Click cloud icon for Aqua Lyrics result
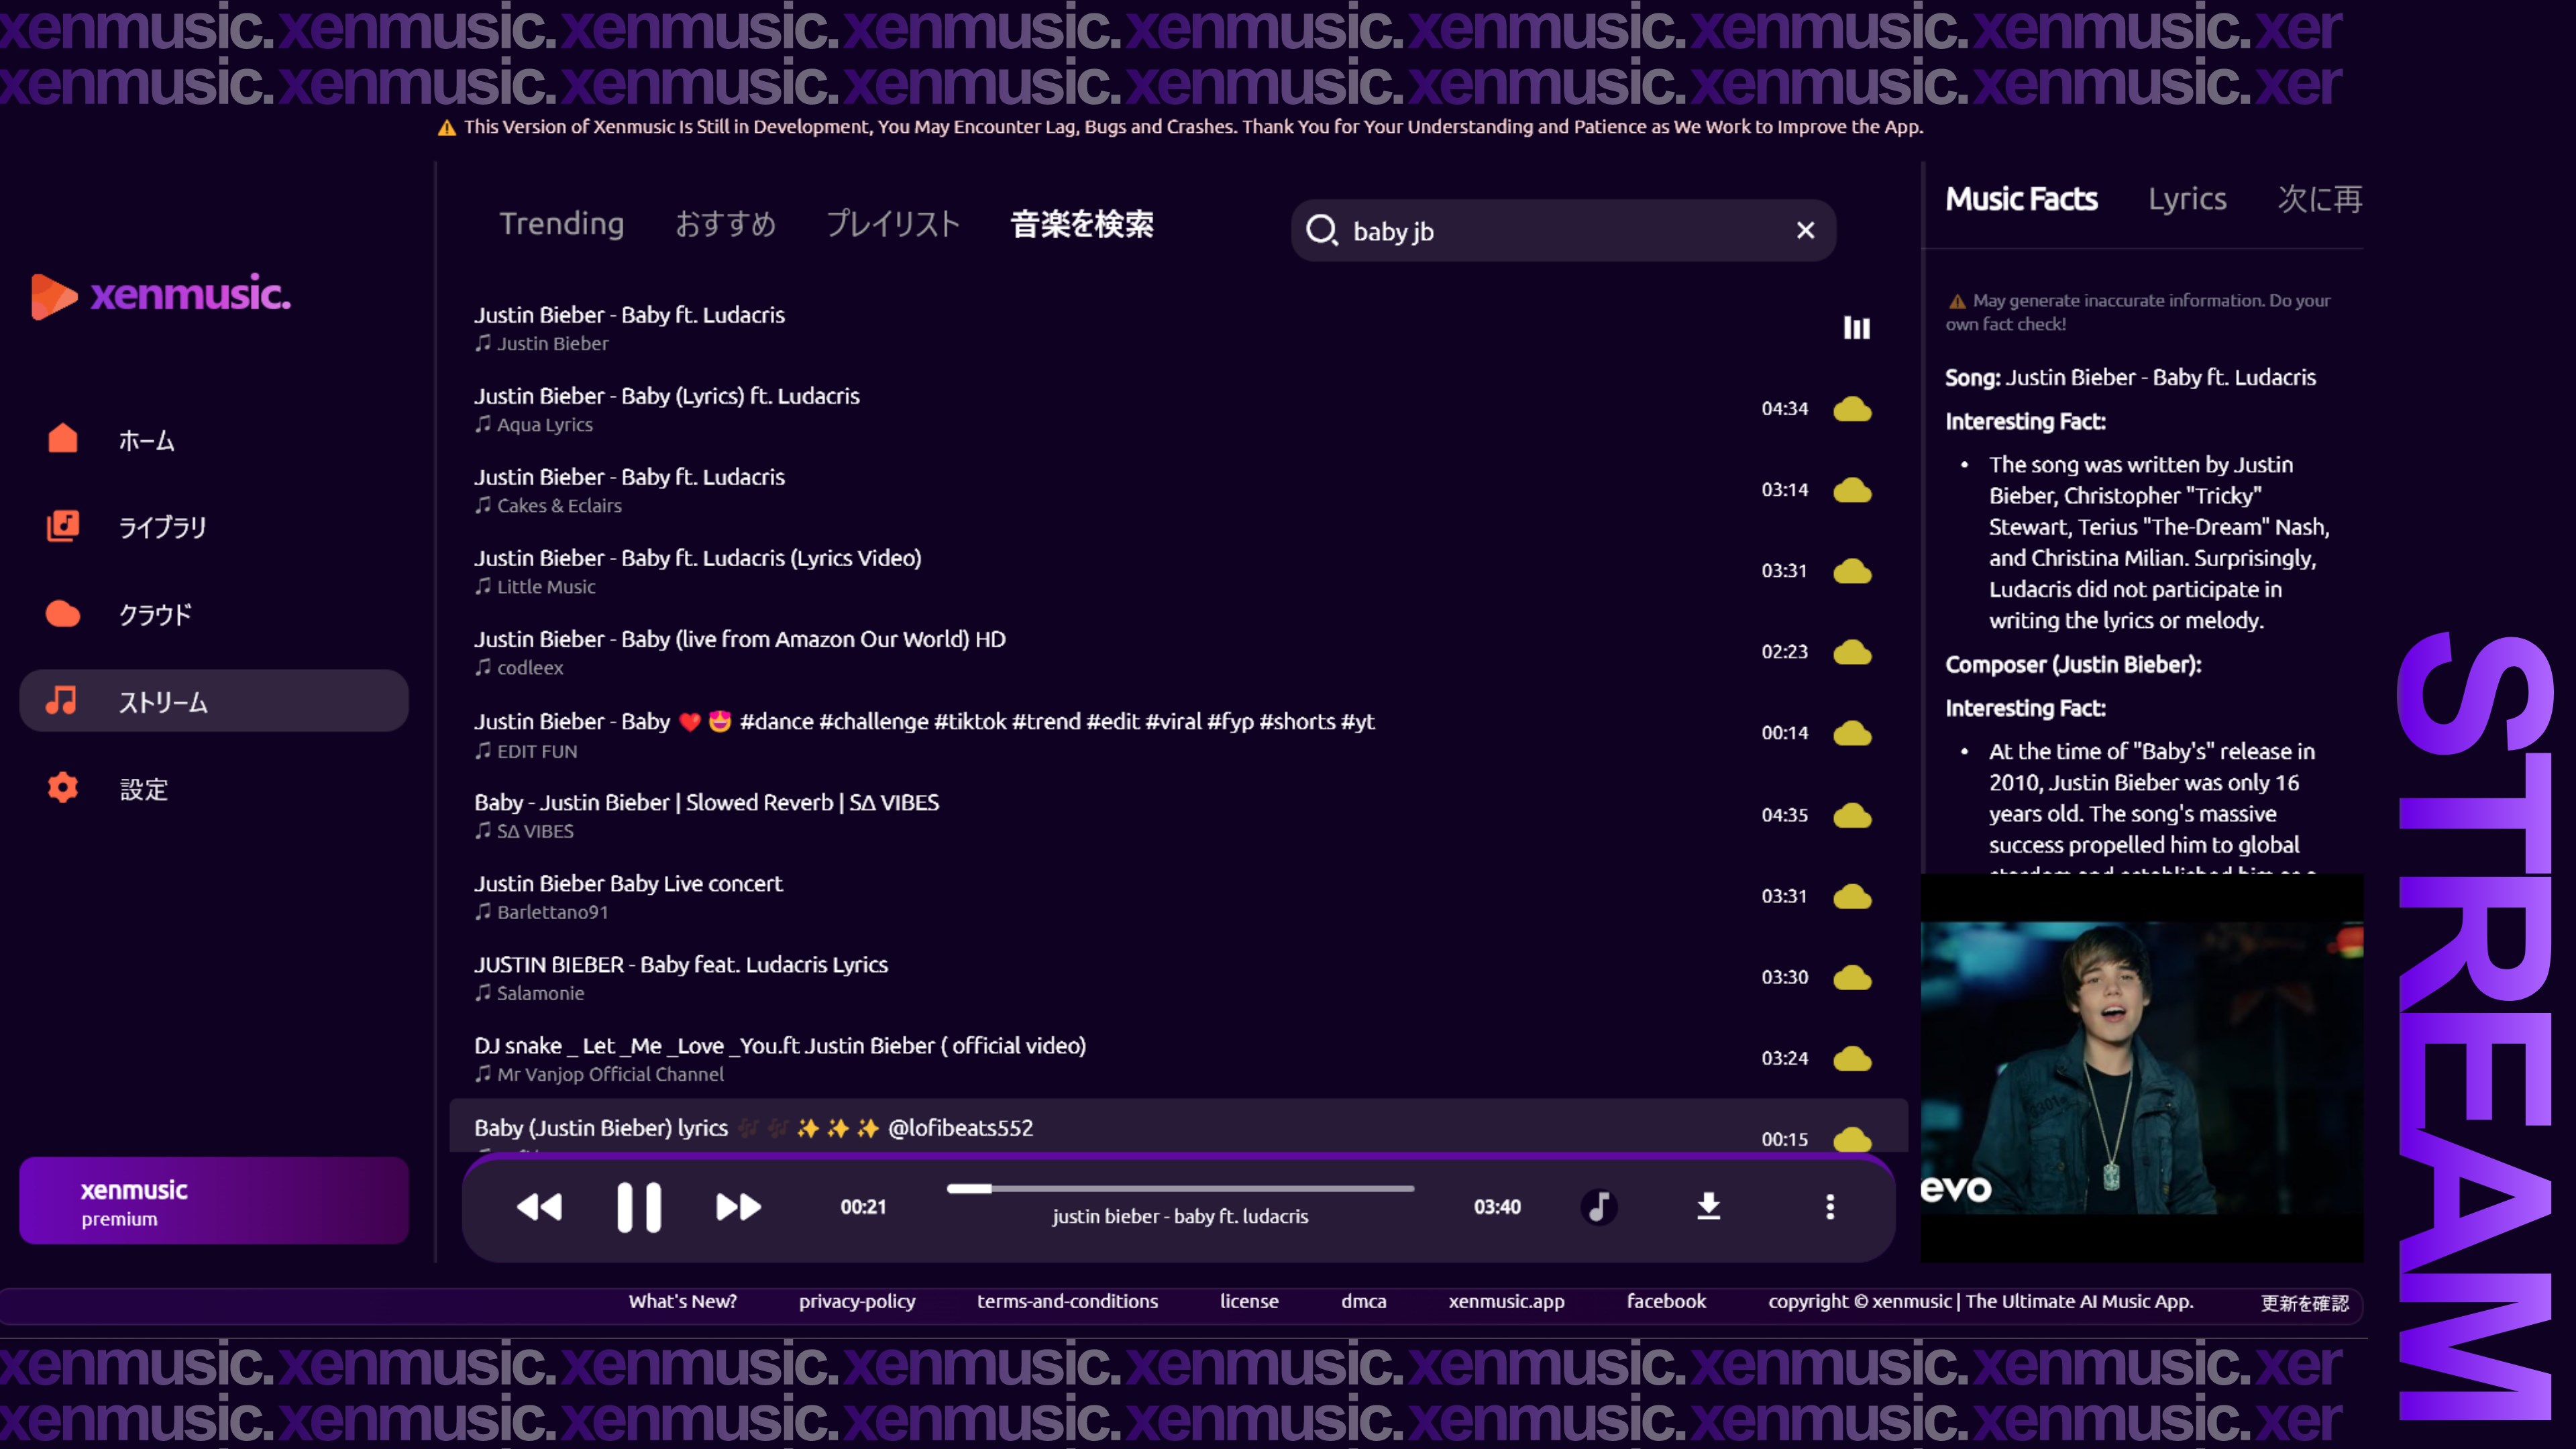Viewport: 2576px width, 1449px height. (x=1852, y=409)
